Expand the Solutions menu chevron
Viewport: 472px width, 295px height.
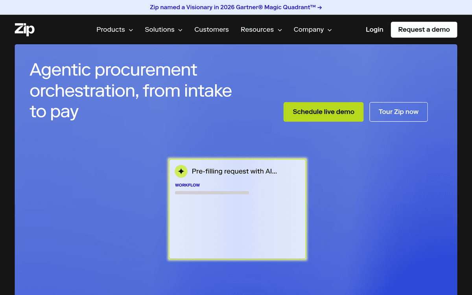(180, 30)
